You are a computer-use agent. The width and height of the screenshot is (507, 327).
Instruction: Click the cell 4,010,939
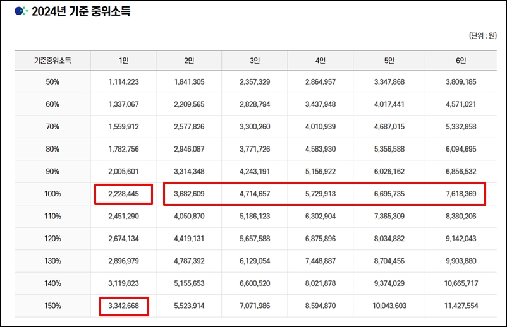tap(321, 126)
